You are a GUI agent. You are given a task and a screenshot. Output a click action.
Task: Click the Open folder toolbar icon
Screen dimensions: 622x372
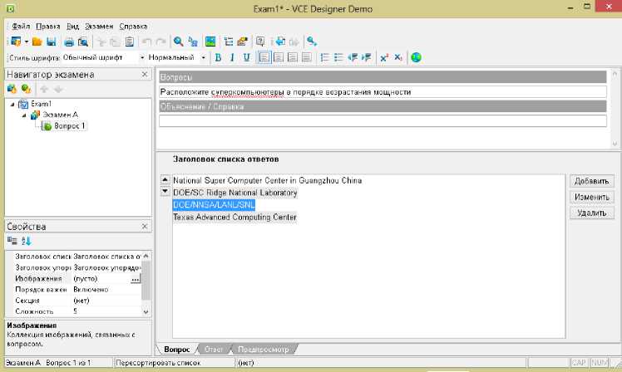coord(37,42)
